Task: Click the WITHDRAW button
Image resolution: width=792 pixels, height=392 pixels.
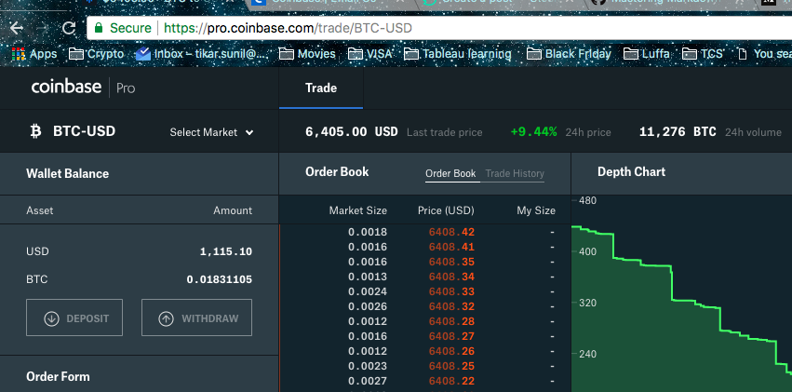Action: click(x=196, y=318)
